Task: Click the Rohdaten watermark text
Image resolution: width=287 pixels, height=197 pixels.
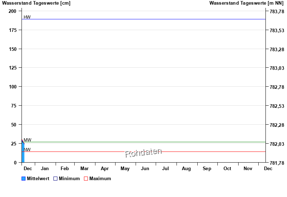Action: point(143,153)
